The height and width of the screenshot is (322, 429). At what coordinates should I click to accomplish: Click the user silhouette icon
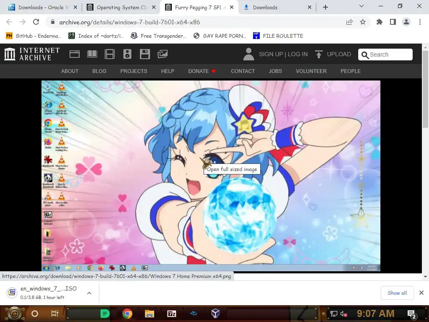[248, 54]
